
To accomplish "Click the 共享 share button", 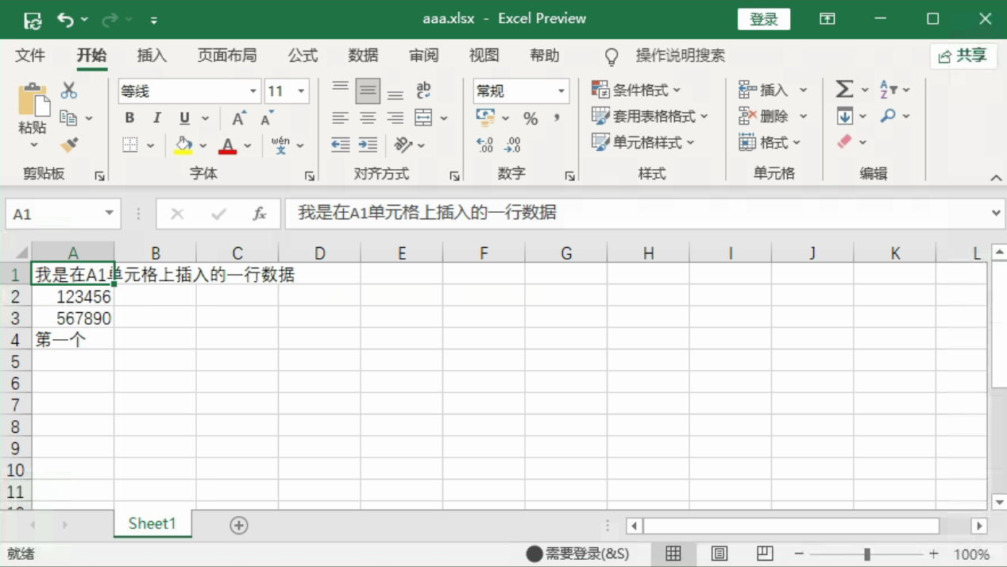I will [x=963, y=56].
